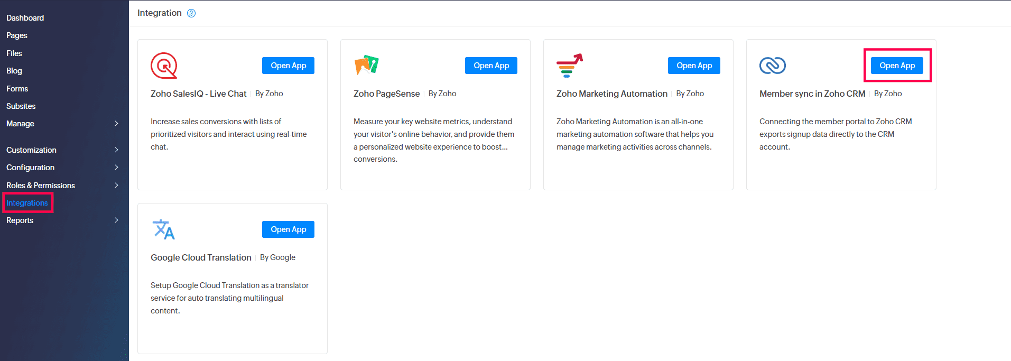Click the Google Cloud Translation description

[230, 298]
